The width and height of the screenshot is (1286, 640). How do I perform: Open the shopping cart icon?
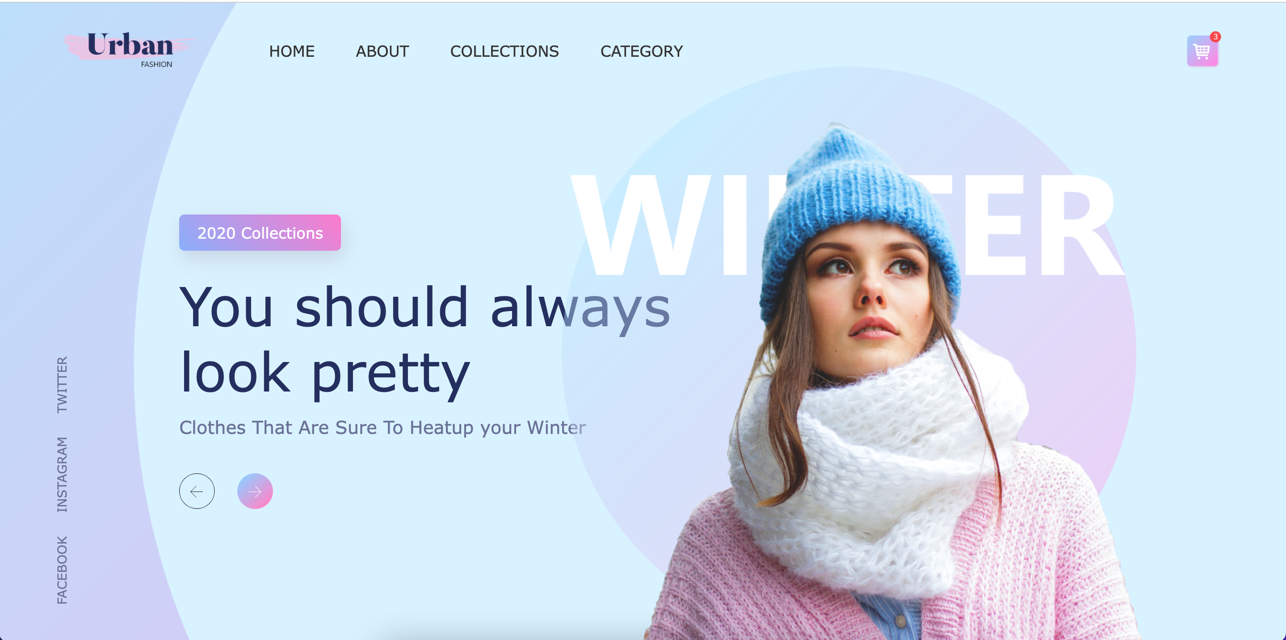(1202, 51)
